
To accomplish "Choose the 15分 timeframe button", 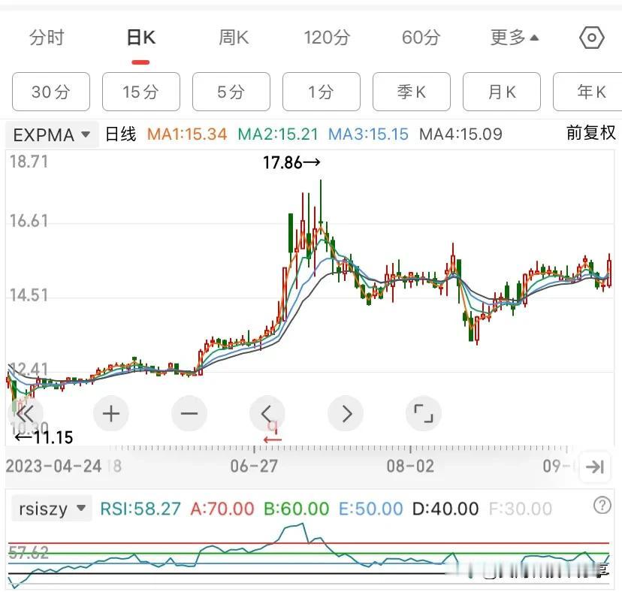I will tap(140, 92).
